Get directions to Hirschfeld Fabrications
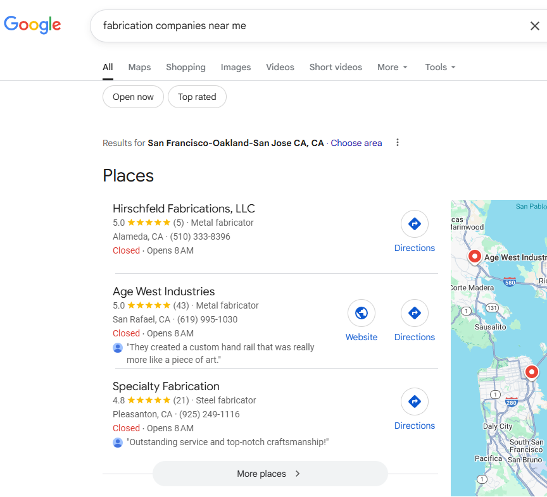 414,224
